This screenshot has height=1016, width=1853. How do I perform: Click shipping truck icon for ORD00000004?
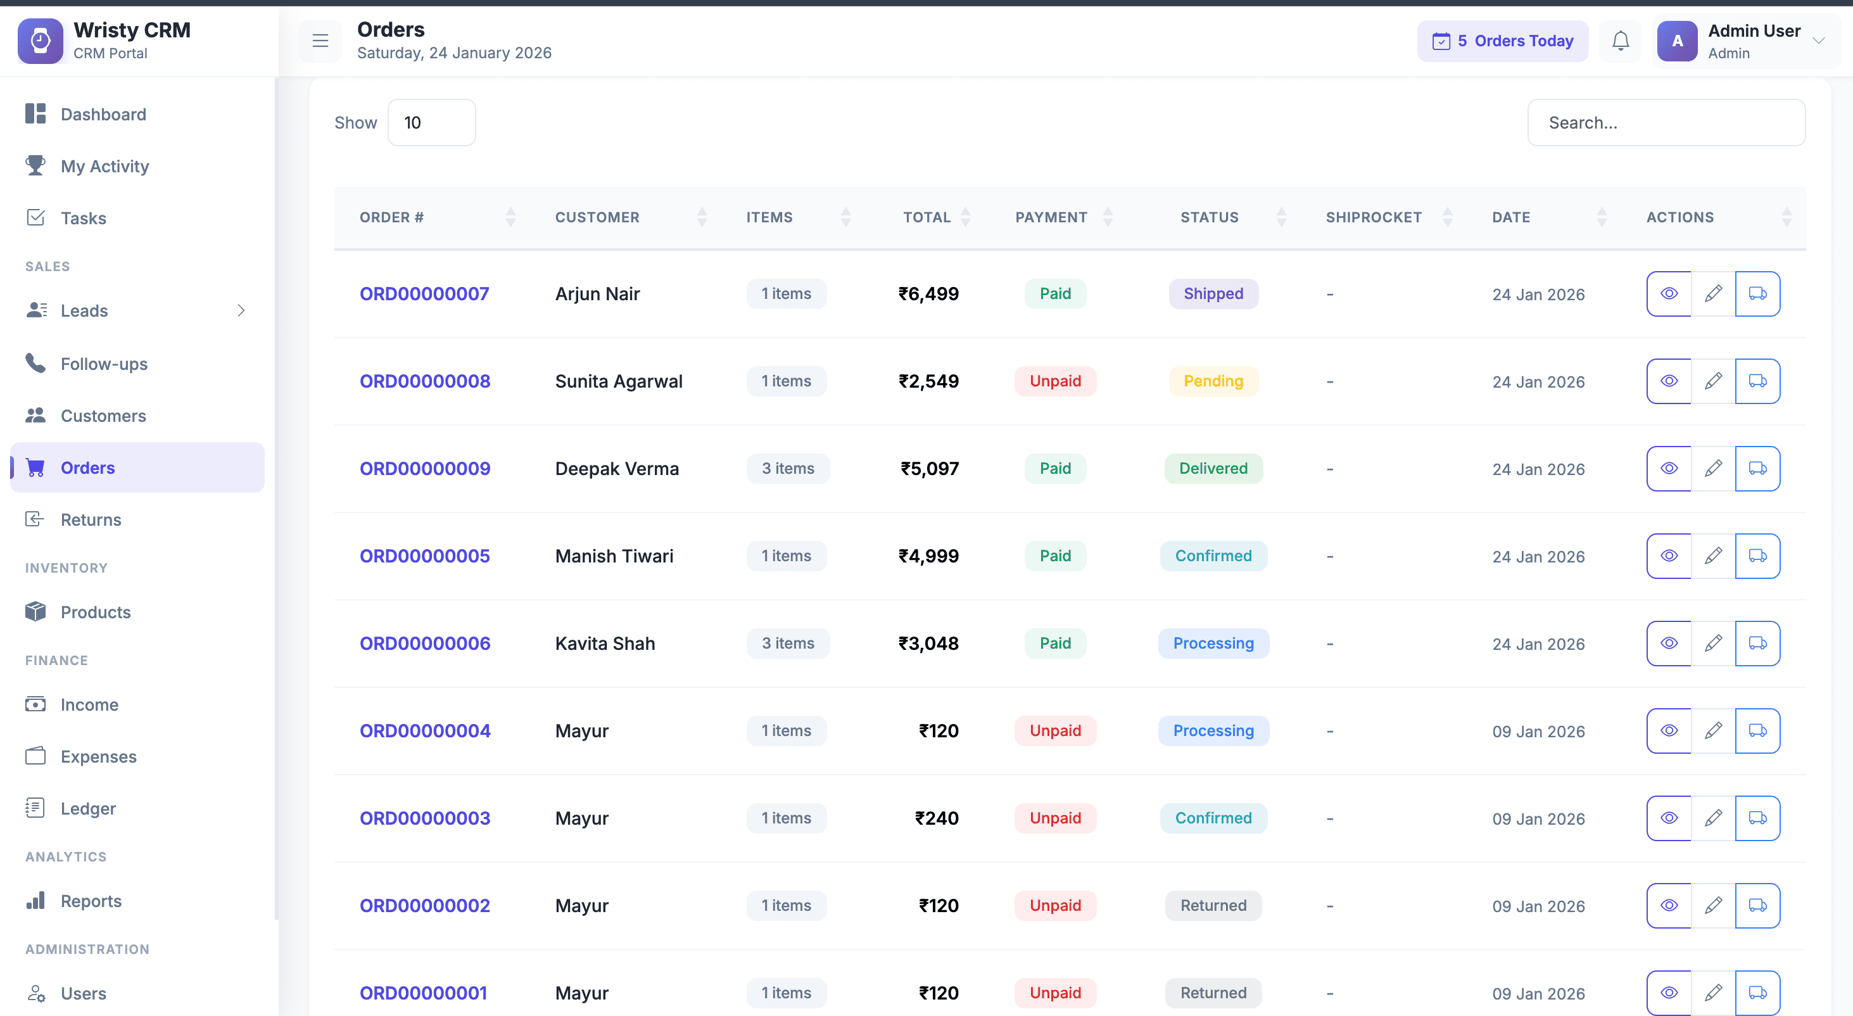coord(1757,731)
